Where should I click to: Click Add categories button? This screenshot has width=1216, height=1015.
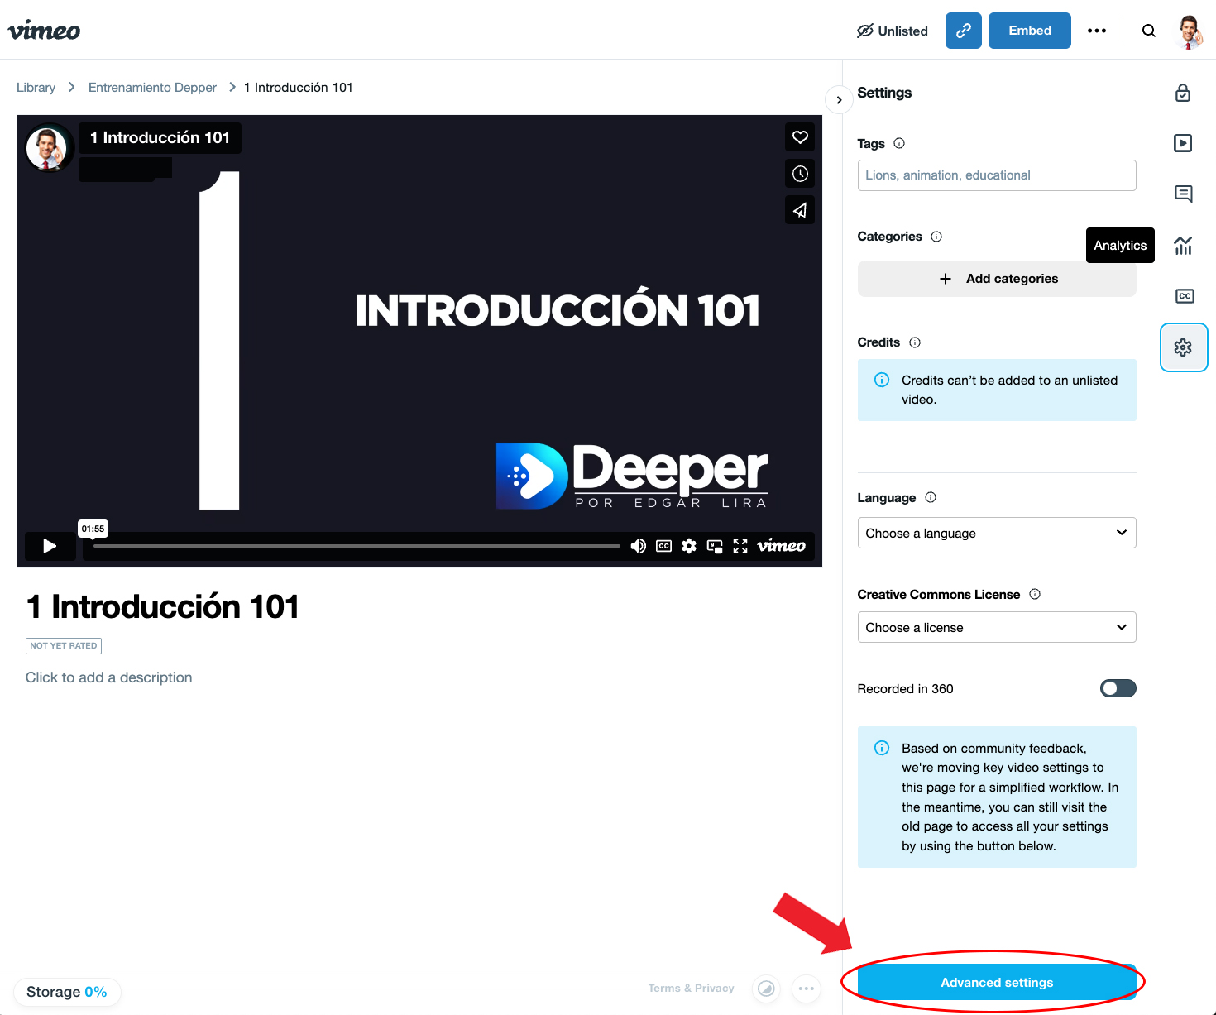(x=997, y=279)
